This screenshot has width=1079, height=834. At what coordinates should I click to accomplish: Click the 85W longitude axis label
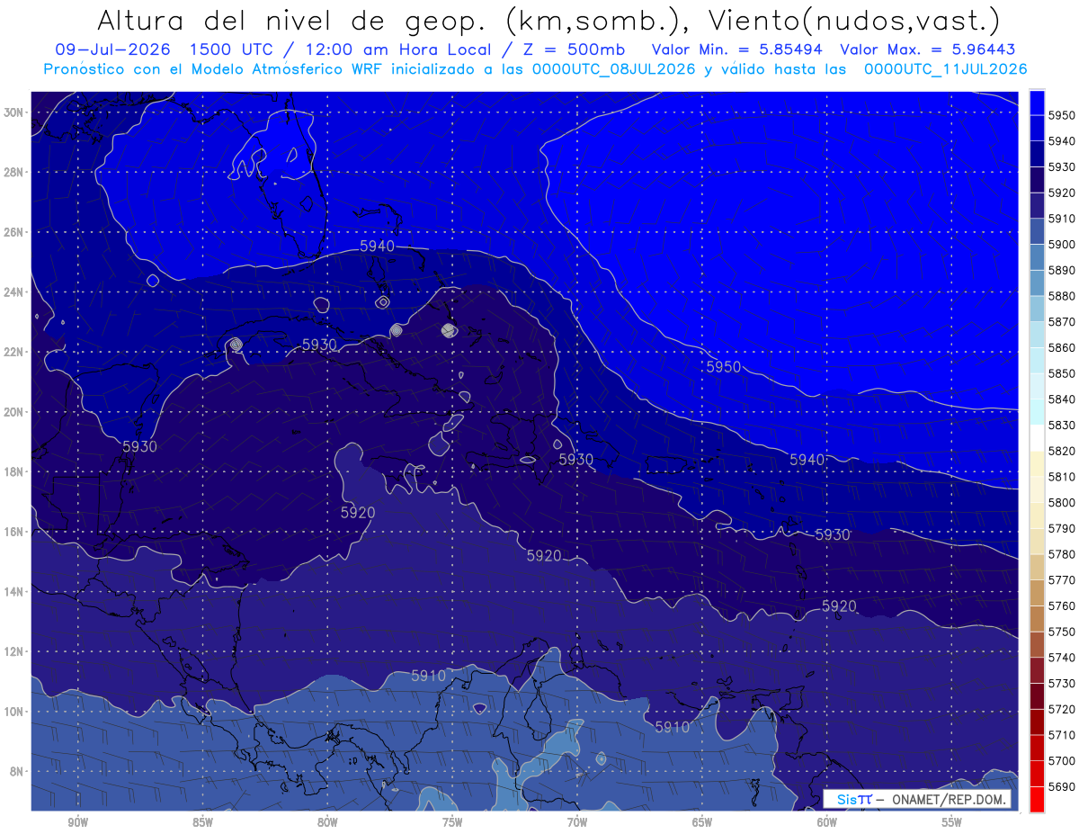click(x=203, y=822)
